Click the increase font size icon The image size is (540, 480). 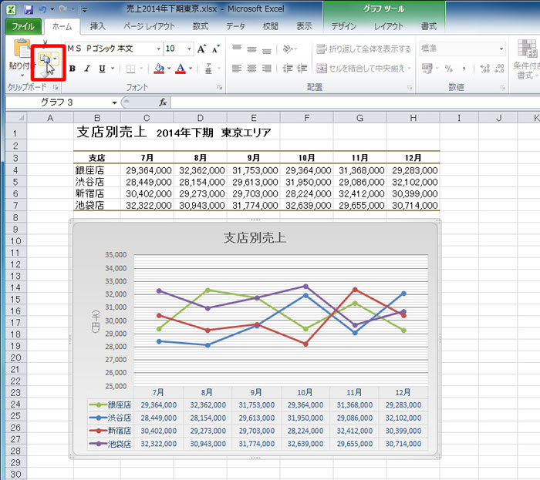(201, 49)
